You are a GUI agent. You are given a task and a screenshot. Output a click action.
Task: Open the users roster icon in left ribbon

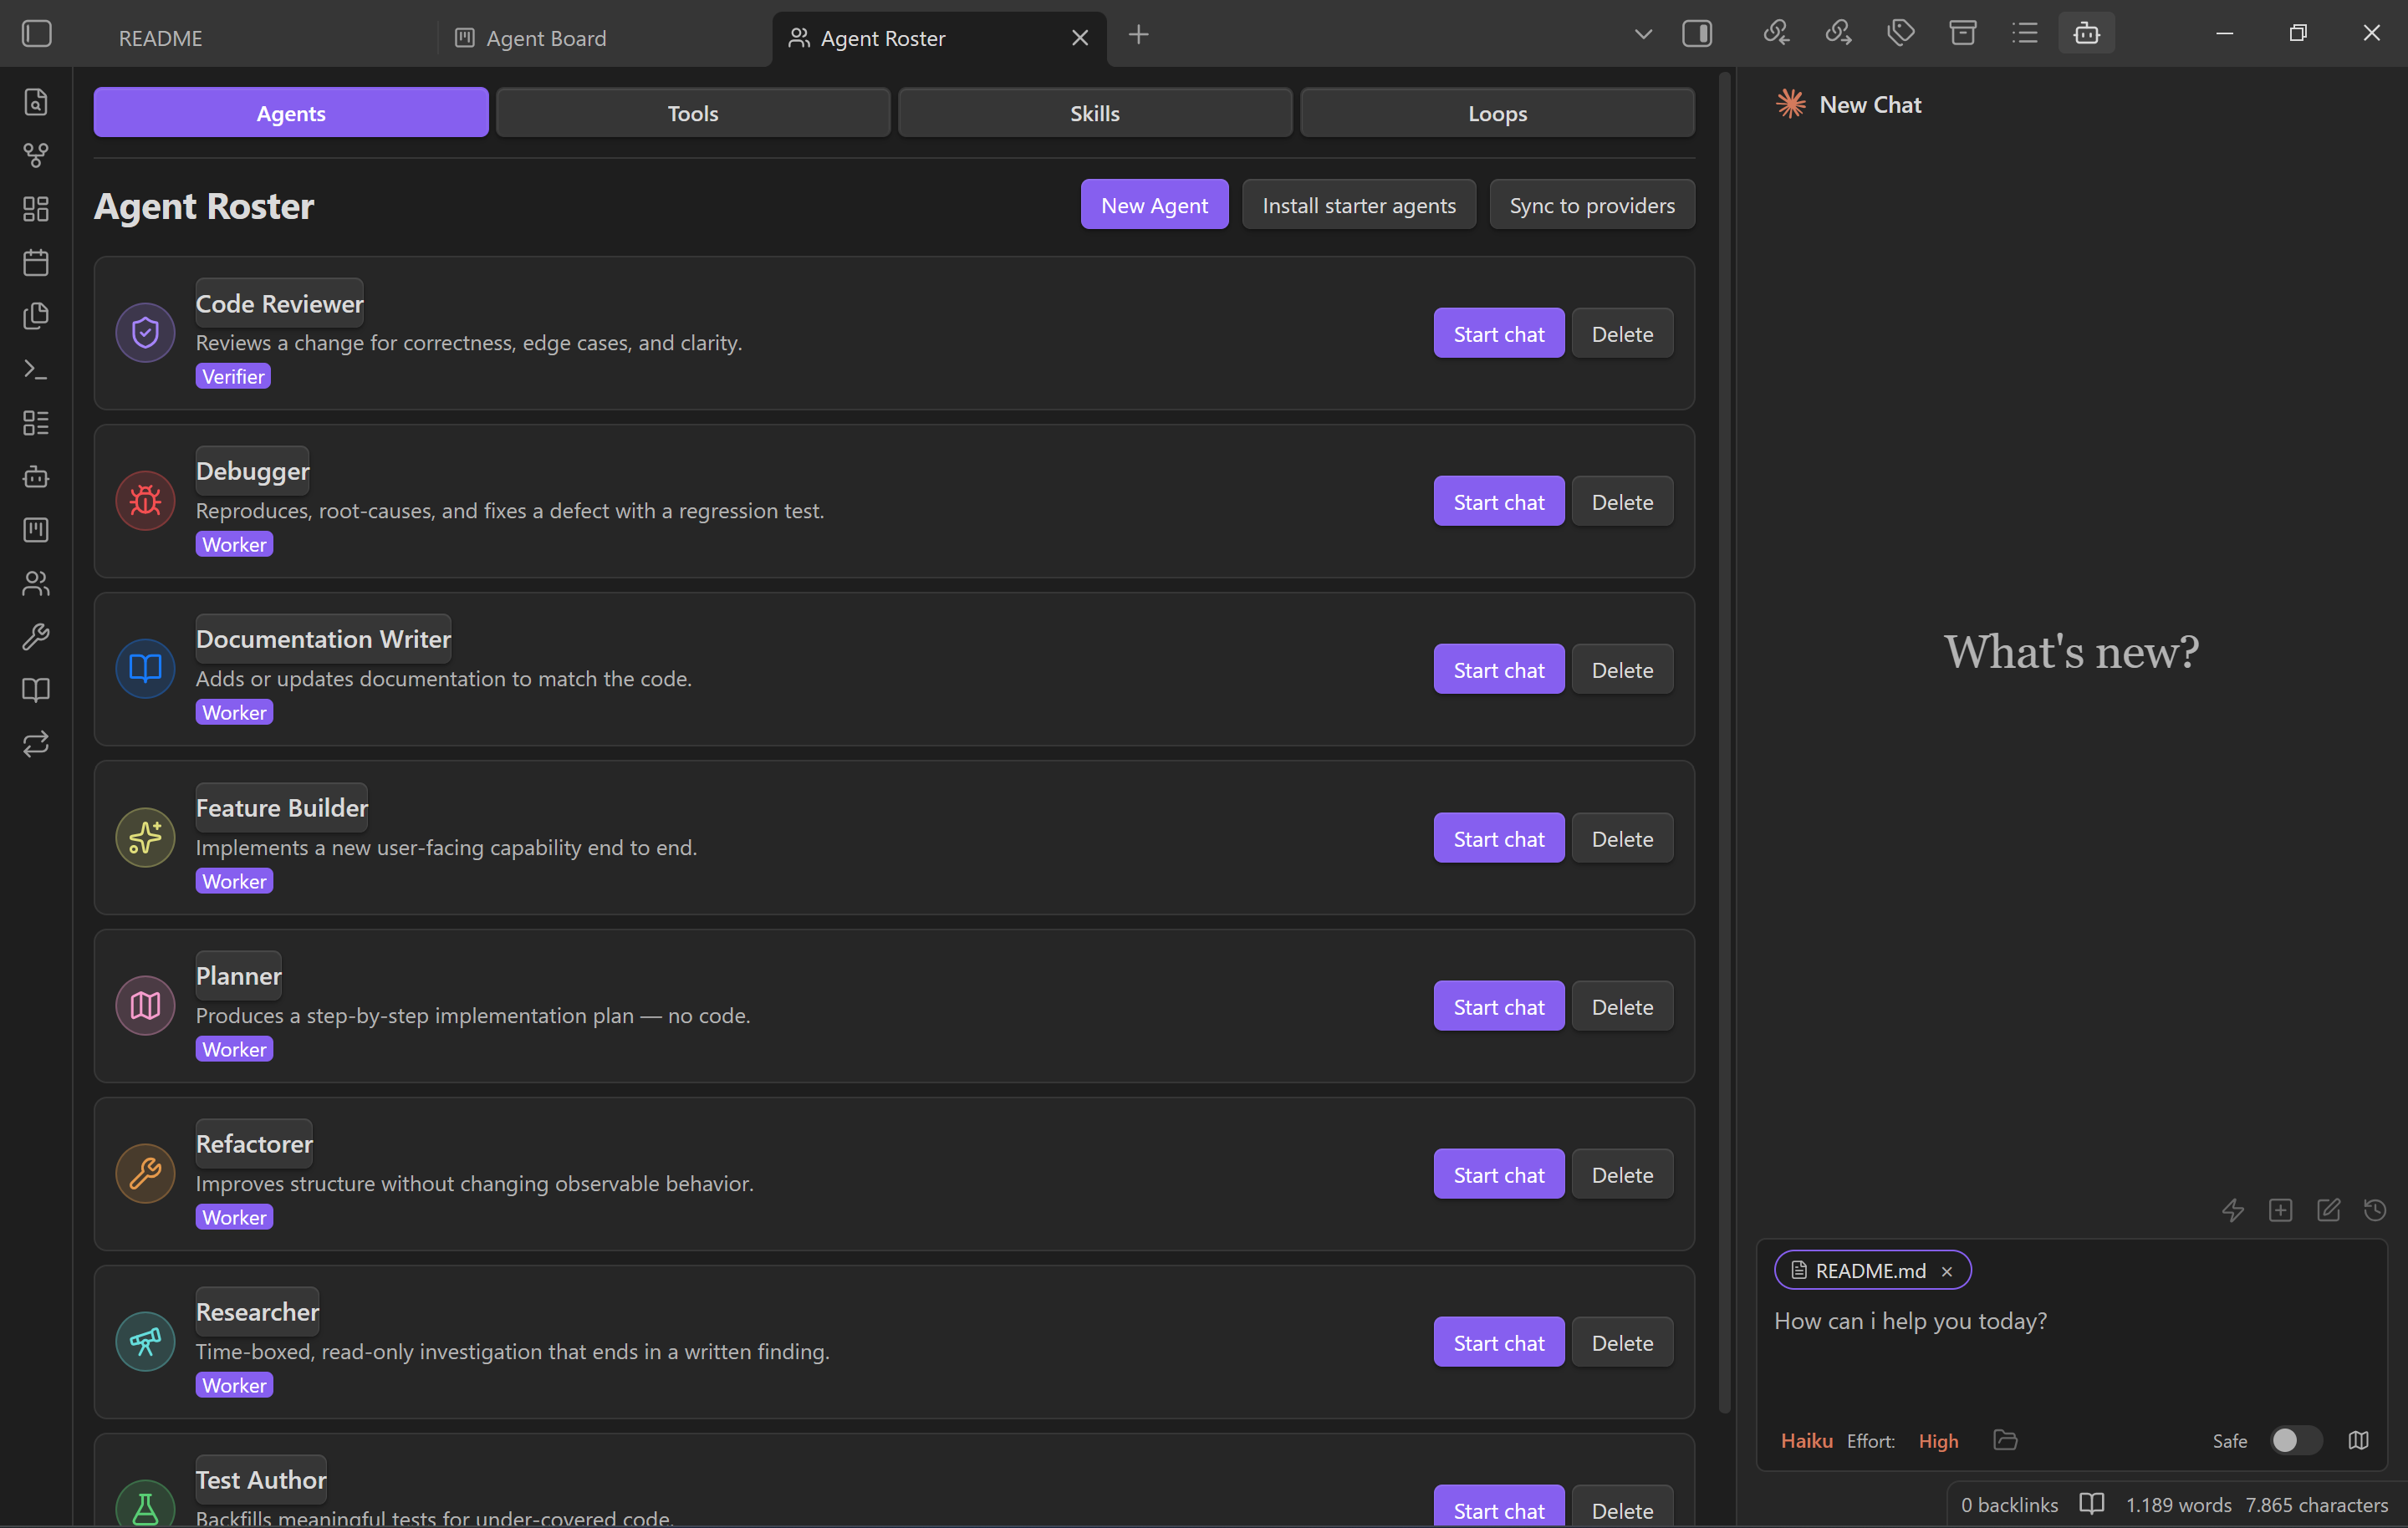click(x=36, y=583)
